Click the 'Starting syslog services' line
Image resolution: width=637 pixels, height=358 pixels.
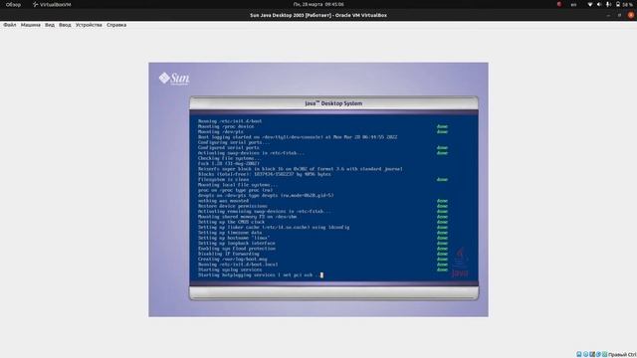[230, 269]
